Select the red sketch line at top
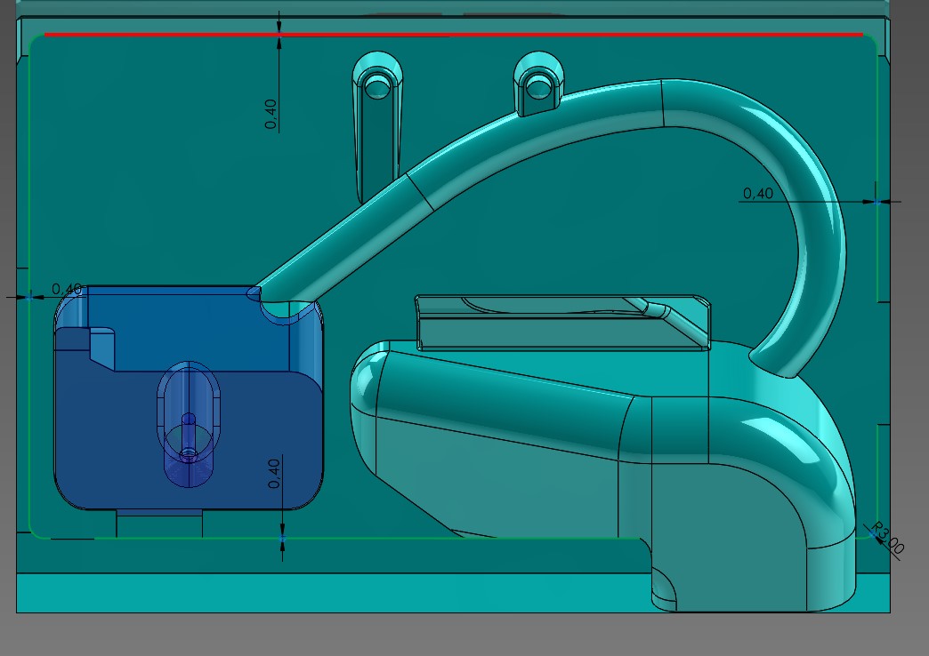The height and width of the screenshot is (656, 929). 454,35
